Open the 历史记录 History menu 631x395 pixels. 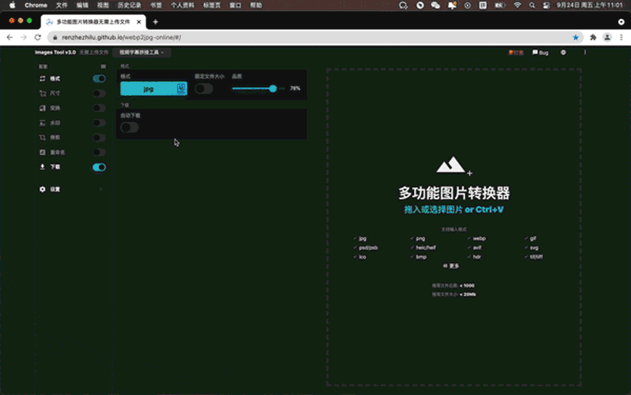[129, 5]
